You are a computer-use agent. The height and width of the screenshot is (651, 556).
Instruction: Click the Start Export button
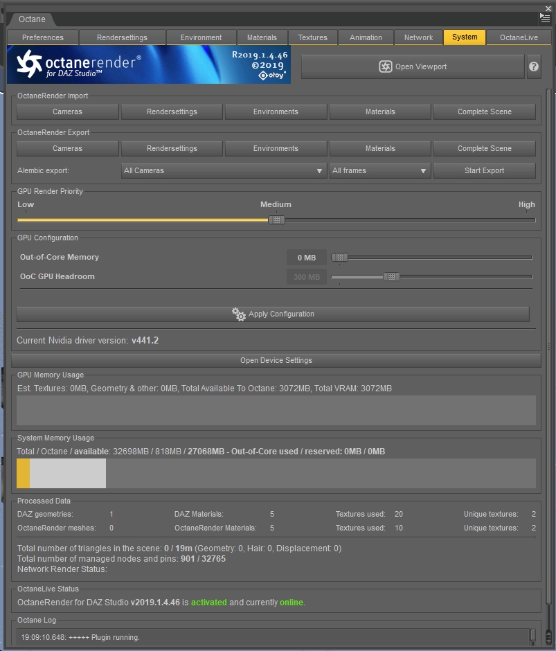point(485,170)
